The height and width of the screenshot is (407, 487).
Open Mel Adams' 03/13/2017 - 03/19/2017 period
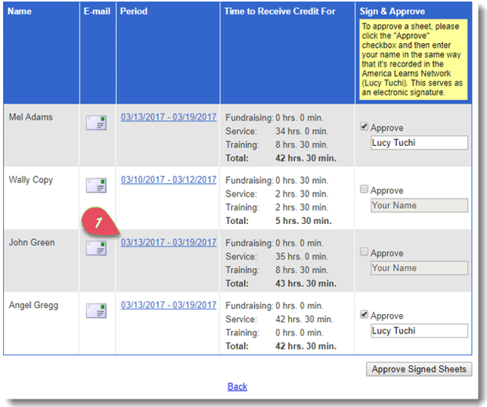169,117
